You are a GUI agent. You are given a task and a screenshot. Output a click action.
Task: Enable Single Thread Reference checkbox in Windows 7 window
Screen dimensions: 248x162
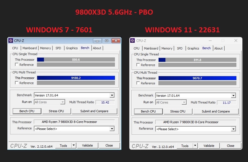(17, 64)
